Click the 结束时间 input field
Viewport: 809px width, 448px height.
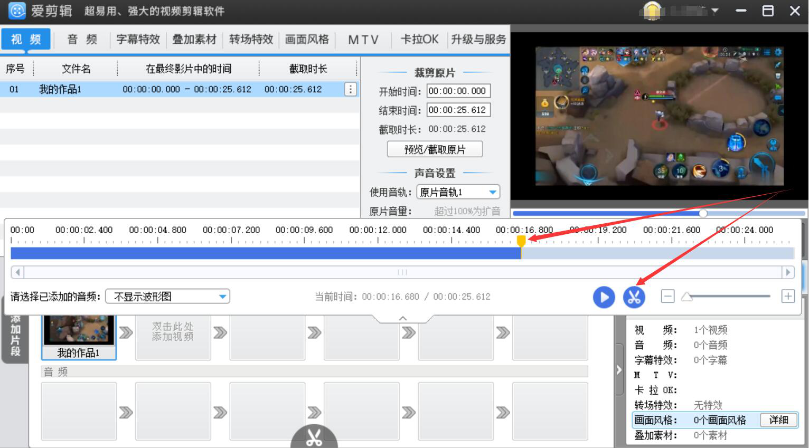point(458,110)
